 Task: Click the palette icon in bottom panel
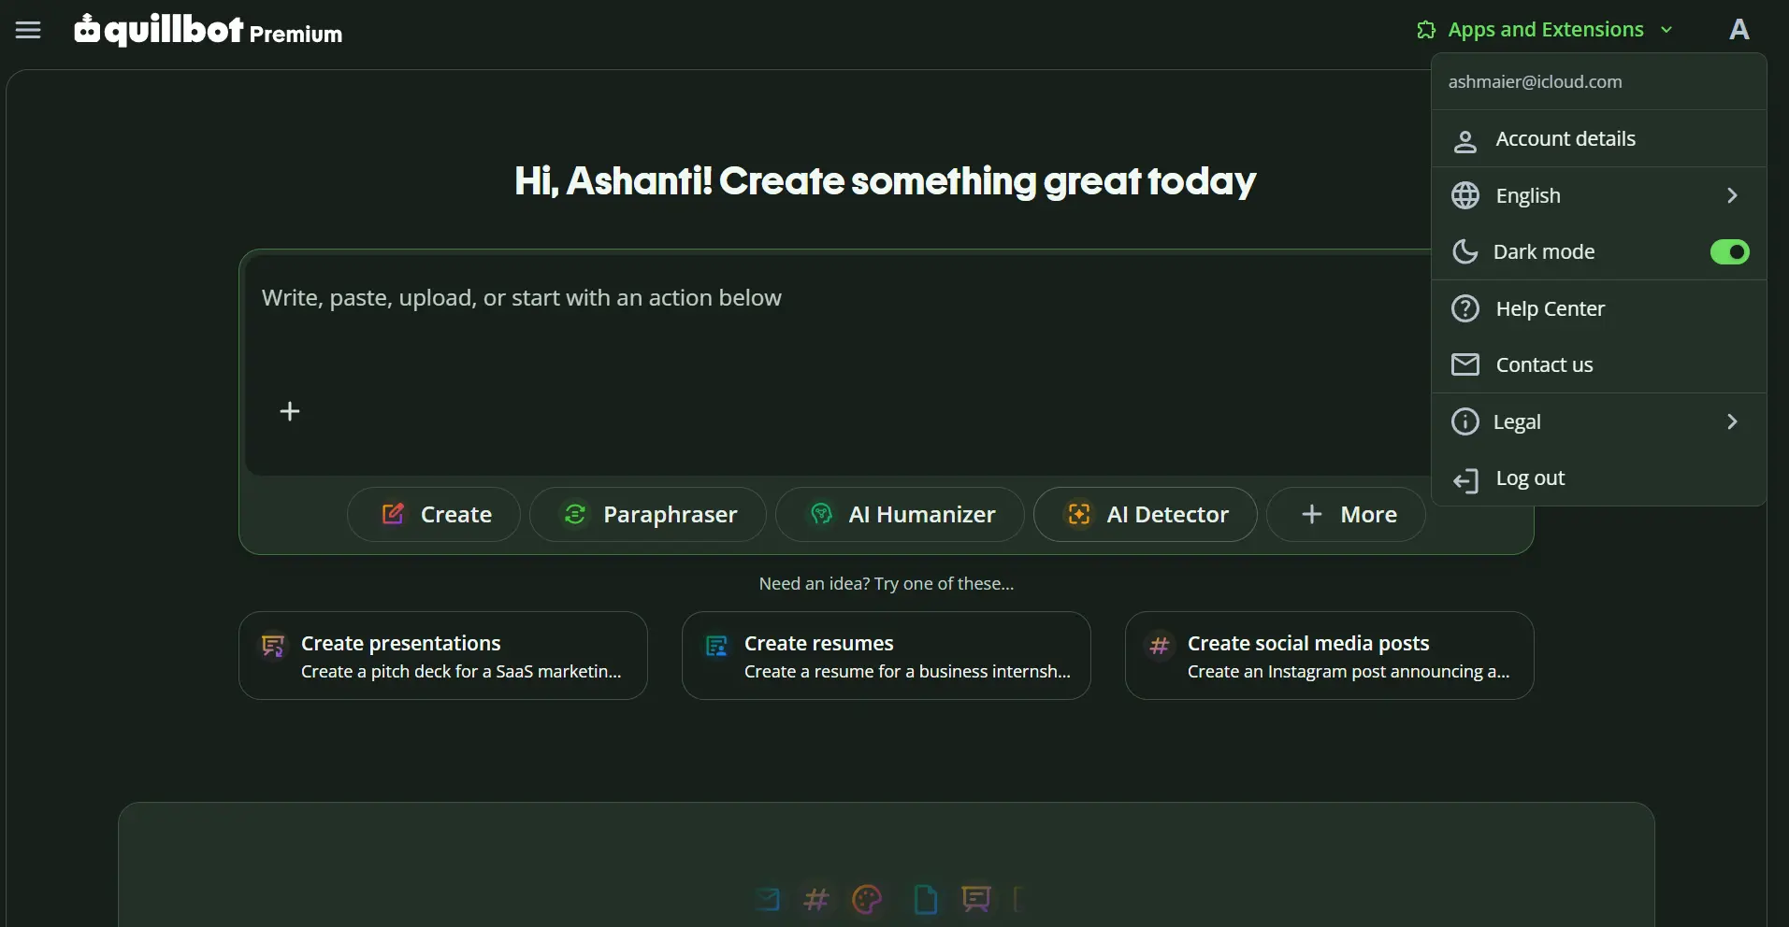[867, 899]
